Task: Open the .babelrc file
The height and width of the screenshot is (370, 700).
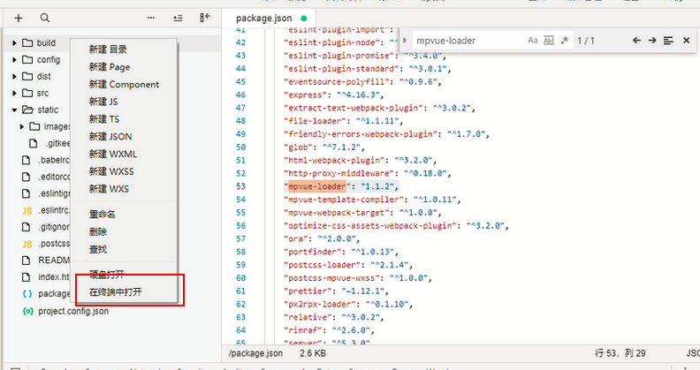Action: coord(54,160)
